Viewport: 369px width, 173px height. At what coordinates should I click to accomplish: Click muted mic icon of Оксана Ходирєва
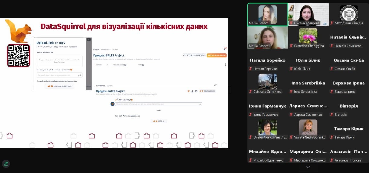coord(291,23)
